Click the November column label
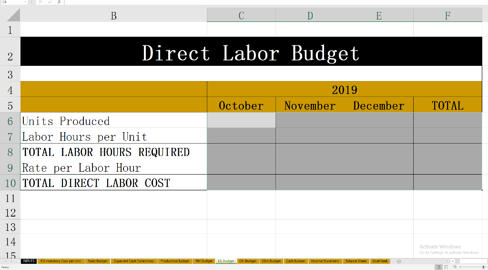The width and height of the screenshot is (488, 270). 310,105
